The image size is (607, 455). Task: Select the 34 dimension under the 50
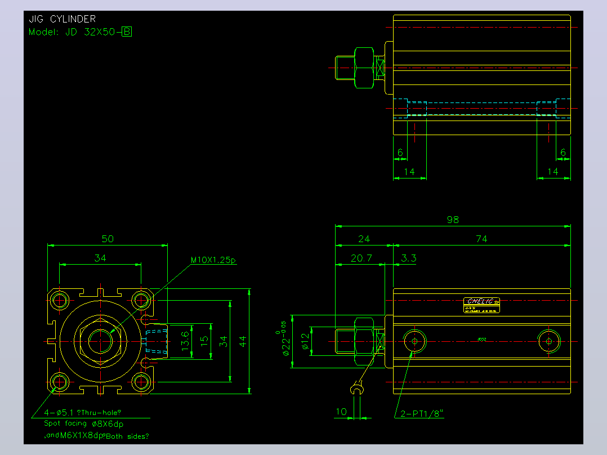point(100,258)
